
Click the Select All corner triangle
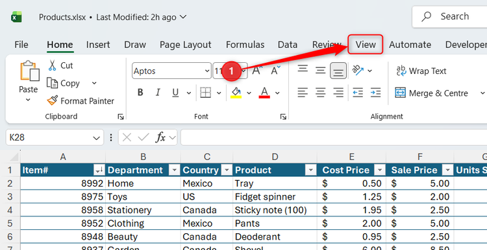(14, 157)
